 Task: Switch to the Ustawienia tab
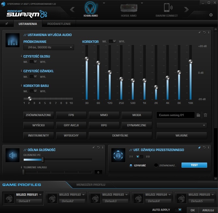pyautogui.click(x=28, y=24)
